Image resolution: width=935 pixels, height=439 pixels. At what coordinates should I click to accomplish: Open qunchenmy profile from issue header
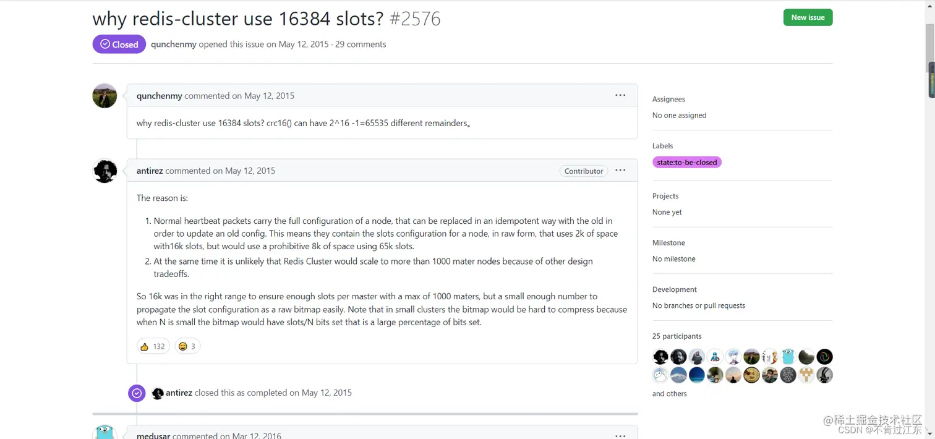click(x=174, y=45)
